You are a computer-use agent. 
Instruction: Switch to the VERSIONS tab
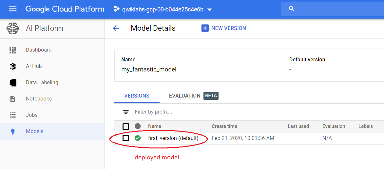click(137, 96)
